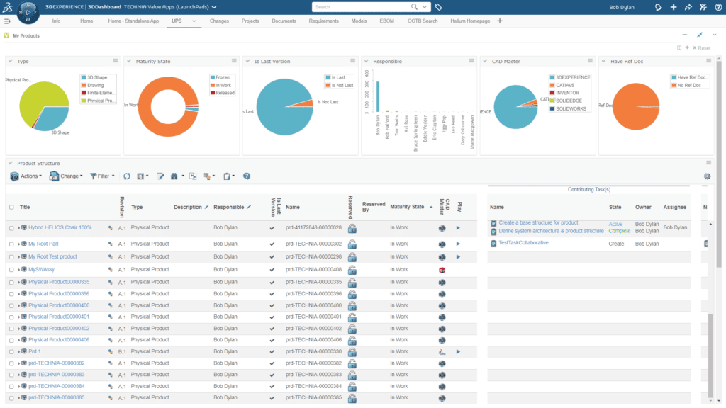Open the Hybrid HELIOS Chair 150% link

60,227
